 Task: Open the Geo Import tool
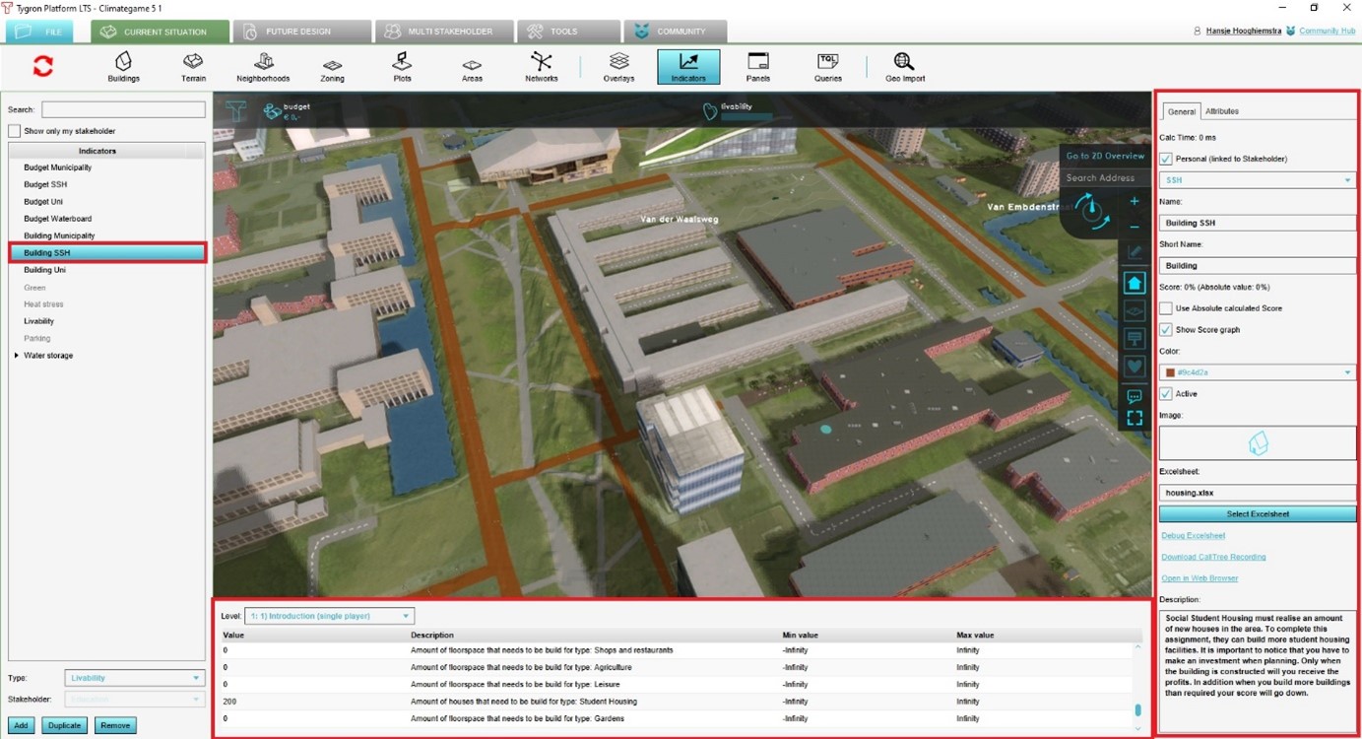pyautogui.click(x=904, y=66)
